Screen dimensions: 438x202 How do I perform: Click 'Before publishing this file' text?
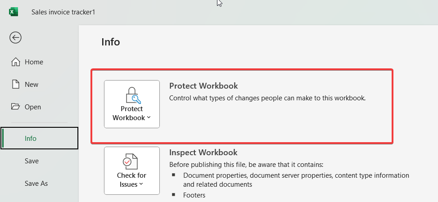[246, 165]
